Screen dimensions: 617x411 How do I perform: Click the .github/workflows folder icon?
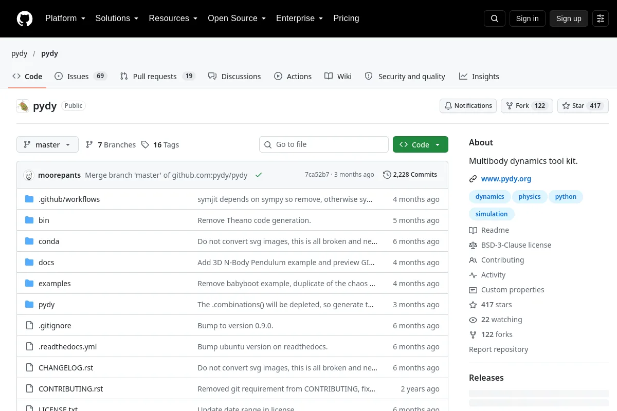click(29, 199)
